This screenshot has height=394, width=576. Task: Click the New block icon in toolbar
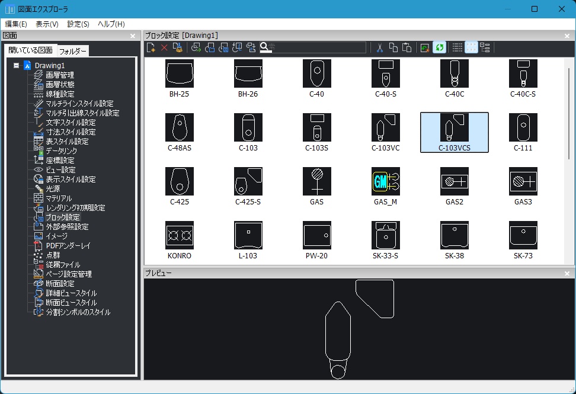(x=151, y=47)
